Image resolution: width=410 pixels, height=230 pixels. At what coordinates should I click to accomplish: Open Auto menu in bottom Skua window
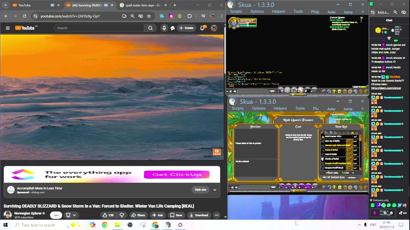pos(331,109)
